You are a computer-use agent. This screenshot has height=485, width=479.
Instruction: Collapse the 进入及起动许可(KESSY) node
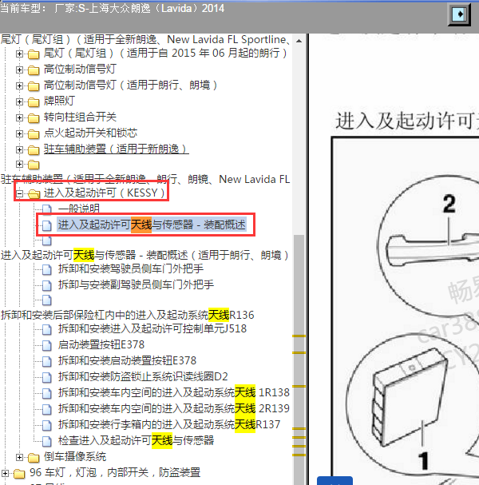tap(19, 193)
